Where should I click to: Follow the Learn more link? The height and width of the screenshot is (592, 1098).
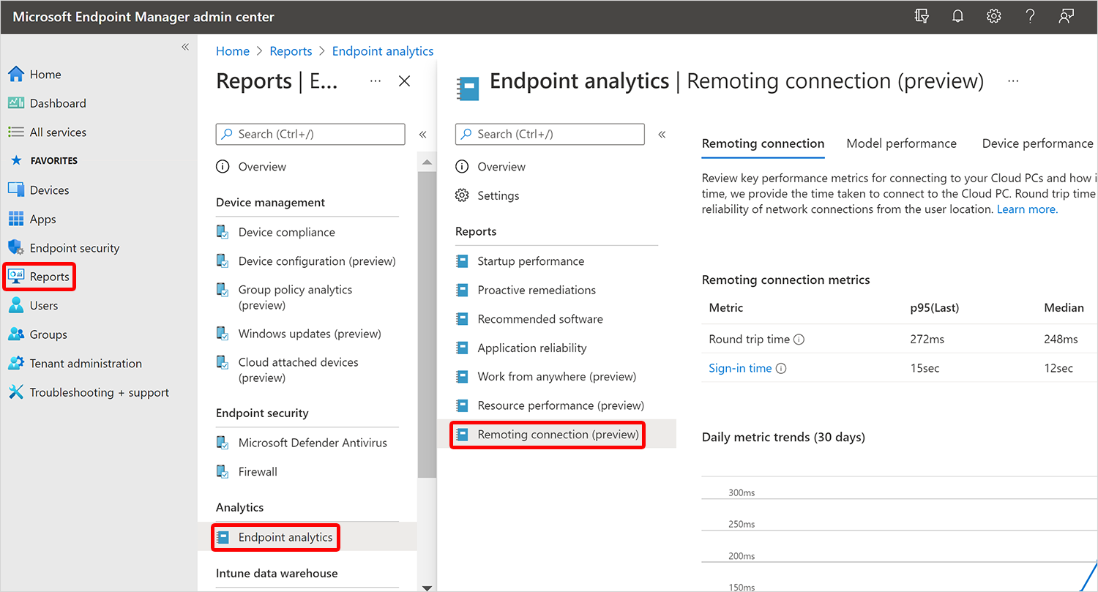pos(1027,209)
